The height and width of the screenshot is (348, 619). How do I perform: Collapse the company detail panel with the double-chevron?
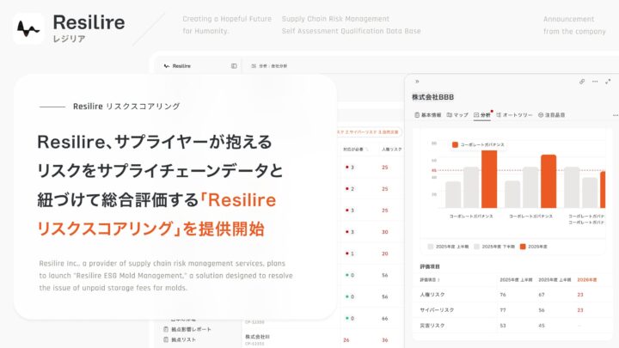[x=417, y=82]
